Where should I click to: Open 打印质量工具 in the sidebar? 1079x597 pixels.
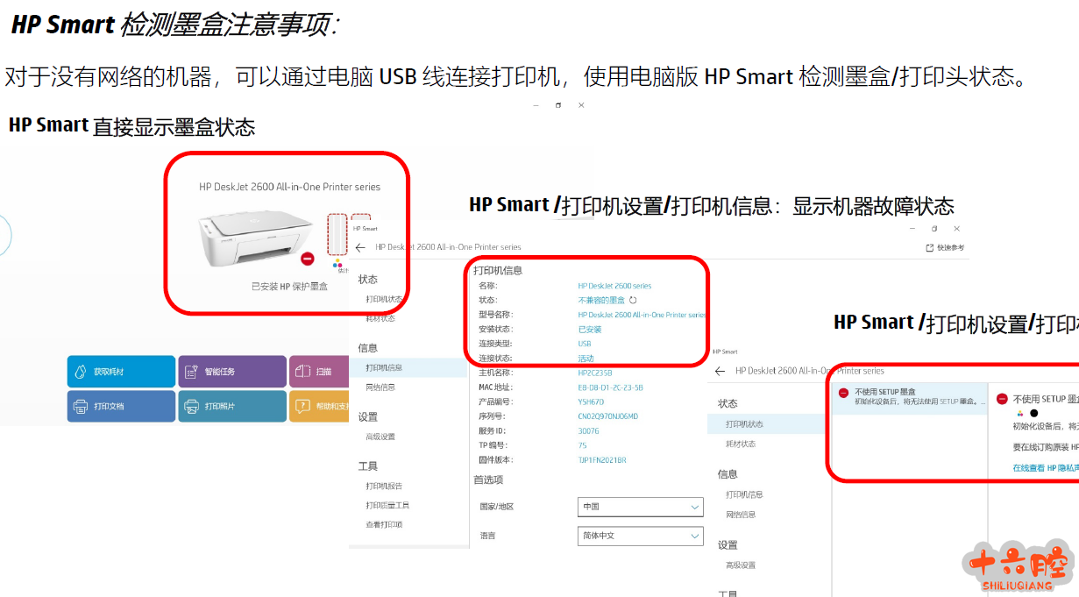(x=387, y=505)
